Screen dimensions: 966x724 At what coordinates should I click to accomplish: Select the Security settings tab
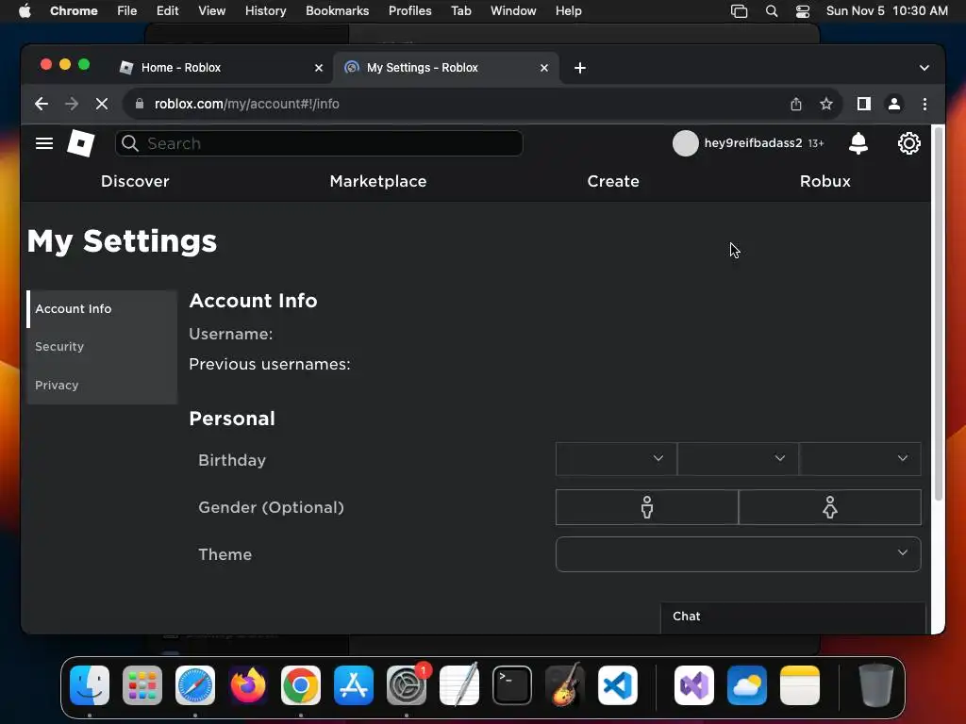102,347
